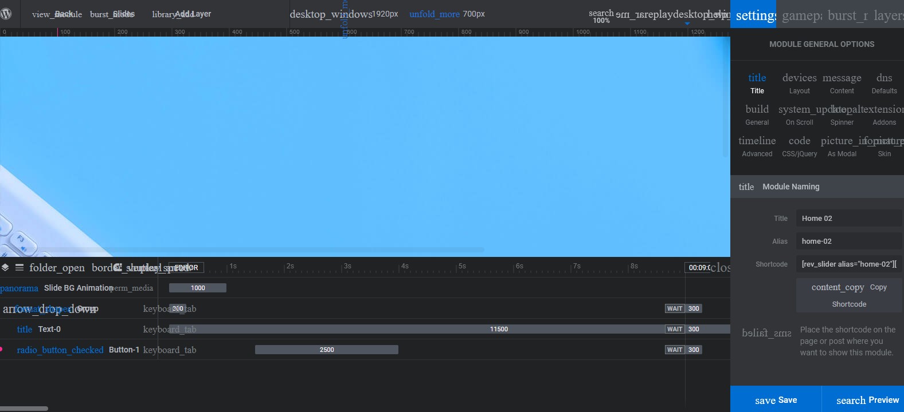Click the EDITOR toggle in timeline
This screenshot has height=412, width=904.
(186, 267)
